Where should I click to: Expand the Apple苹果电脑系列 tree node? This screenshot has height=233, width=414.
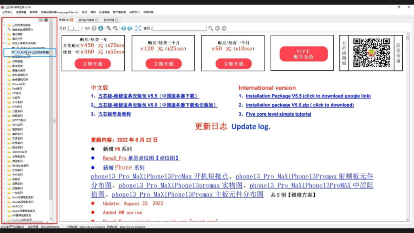tap(4, 211)
